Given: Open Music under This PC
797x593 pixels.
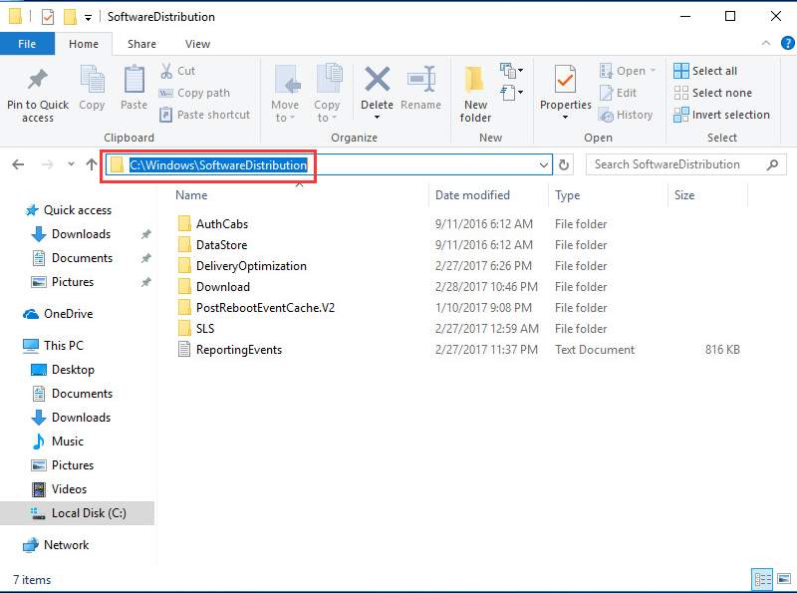Looking at the screenshot, I should [x=58, y=442].
